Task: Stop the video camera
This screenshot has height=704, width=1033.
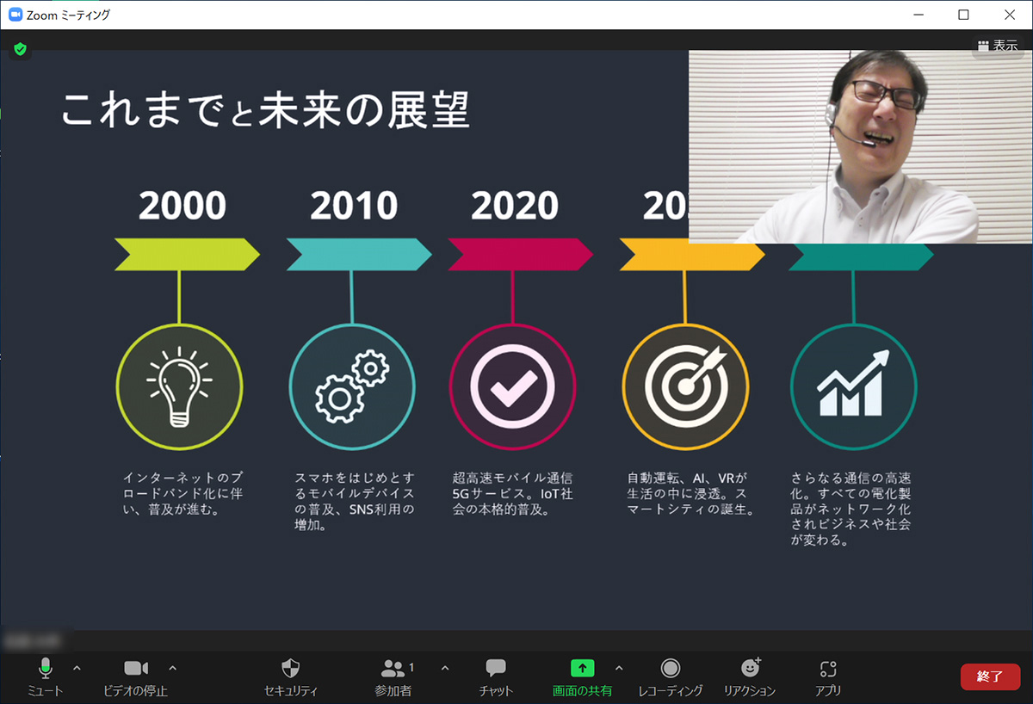Action: click(136, 669)
